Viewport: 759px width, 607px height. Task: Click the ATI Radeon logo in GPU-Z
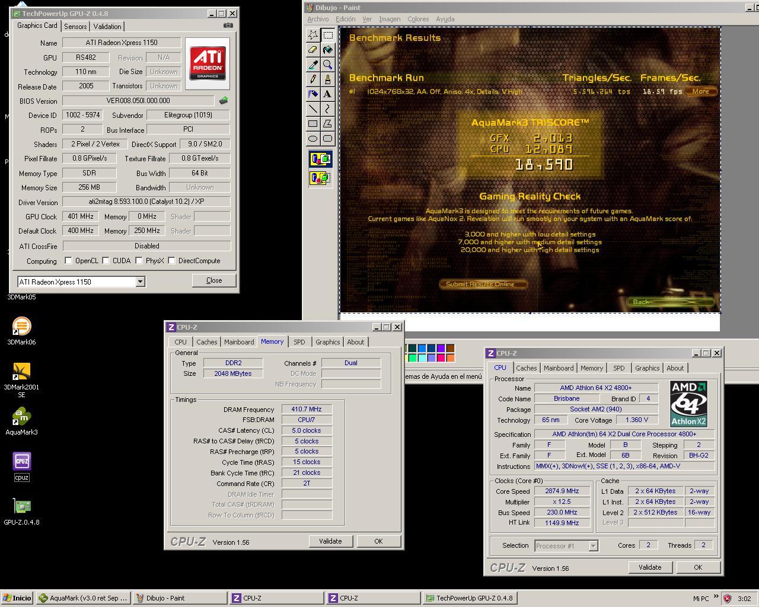(208, 63)
